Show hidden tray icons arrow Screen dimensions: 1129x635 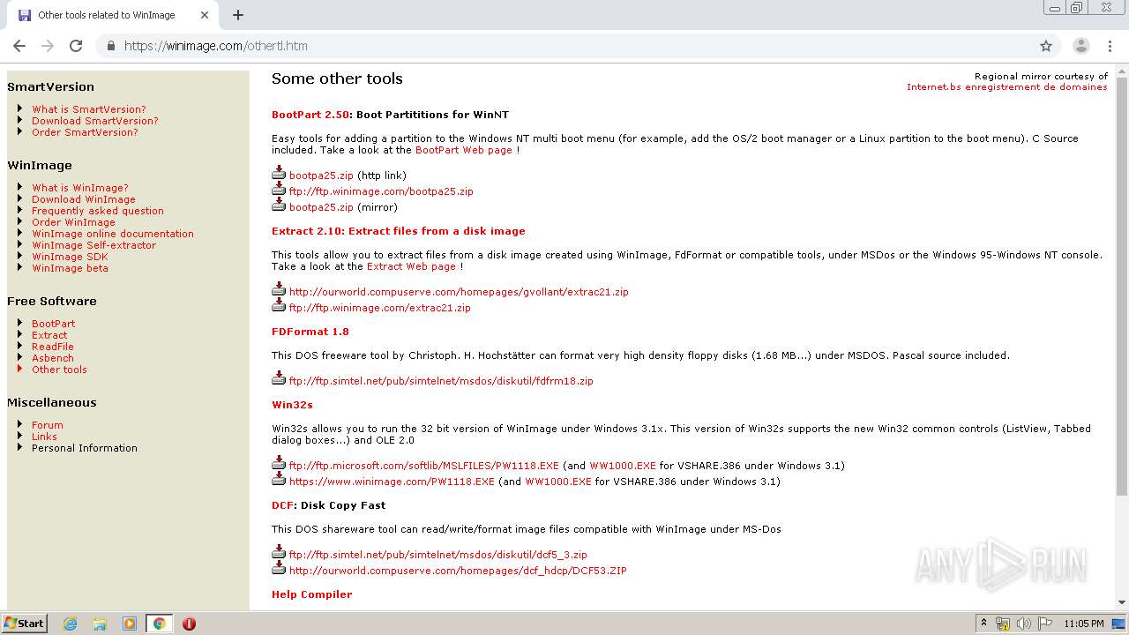pos(983,624)
